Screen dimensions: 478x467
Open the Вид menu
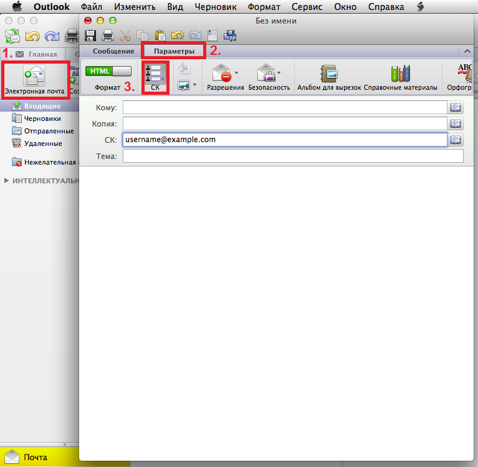coord(175,7)
